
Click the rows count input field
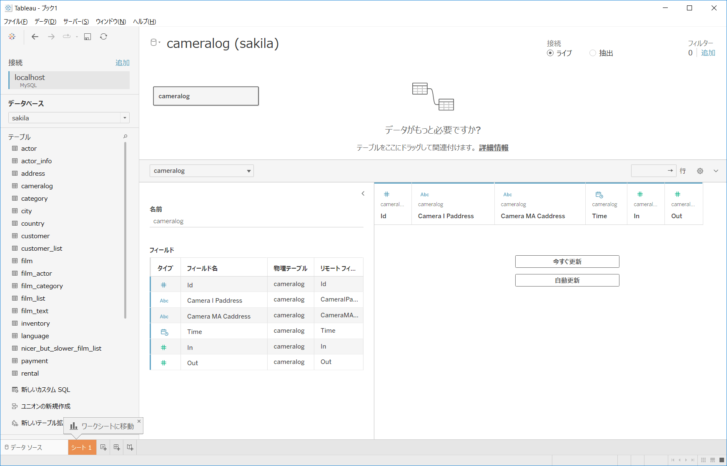coord(653,171)
